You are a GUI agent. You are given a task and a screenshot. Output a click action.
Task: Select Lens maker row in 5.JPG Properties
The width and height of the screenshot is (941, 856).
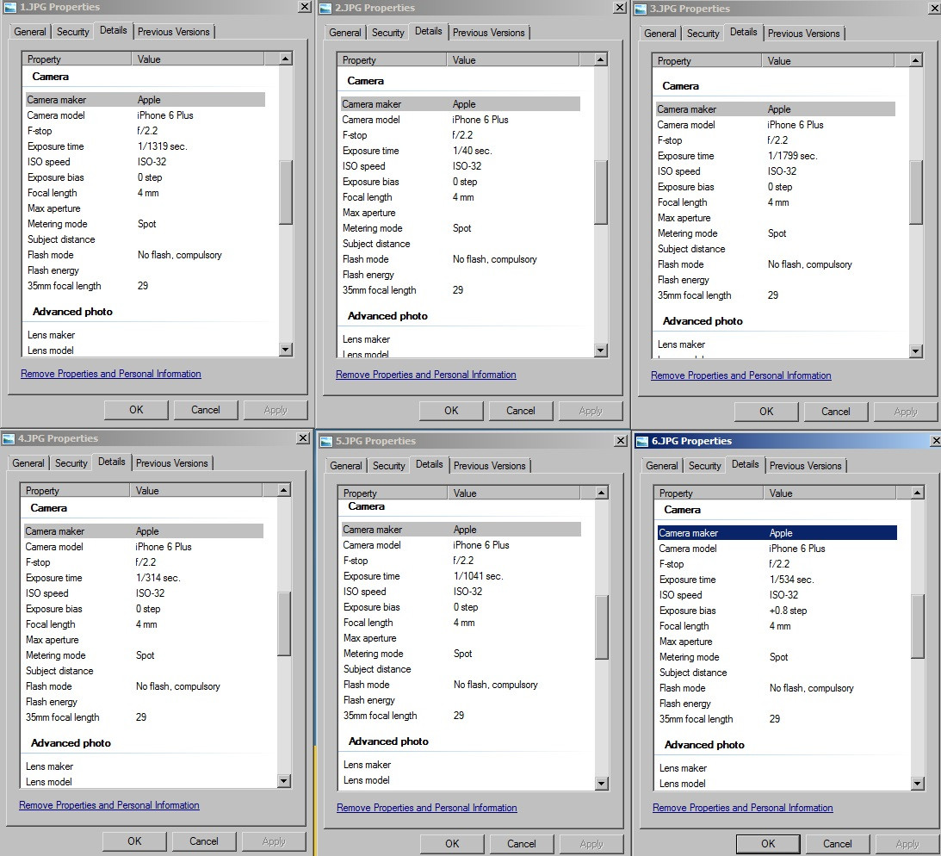pos(461,765)
